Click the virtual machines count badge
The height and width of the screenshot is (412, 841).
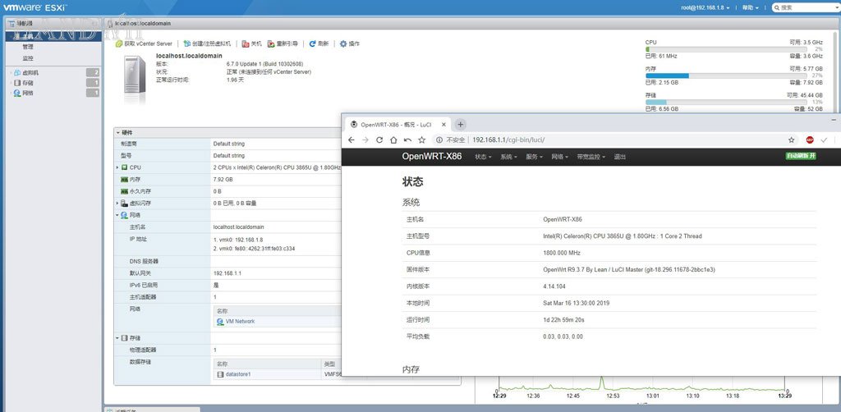pyautogui.click(x=93, y=72)
